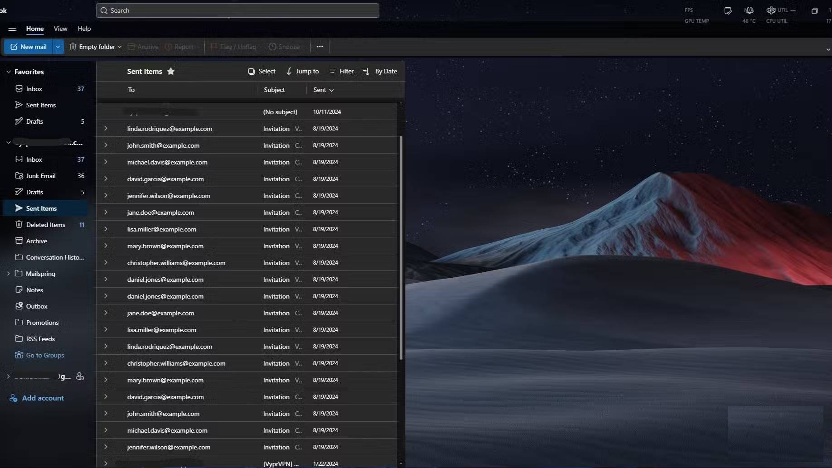The height and width of the screenshot is (468, 832).
Task: Click the Go to Groups link
Action: pyautogui.click(x=45, y=355)
